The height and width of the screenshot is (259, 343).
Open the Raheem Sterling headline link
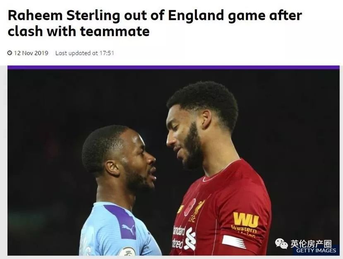(154, 23)
